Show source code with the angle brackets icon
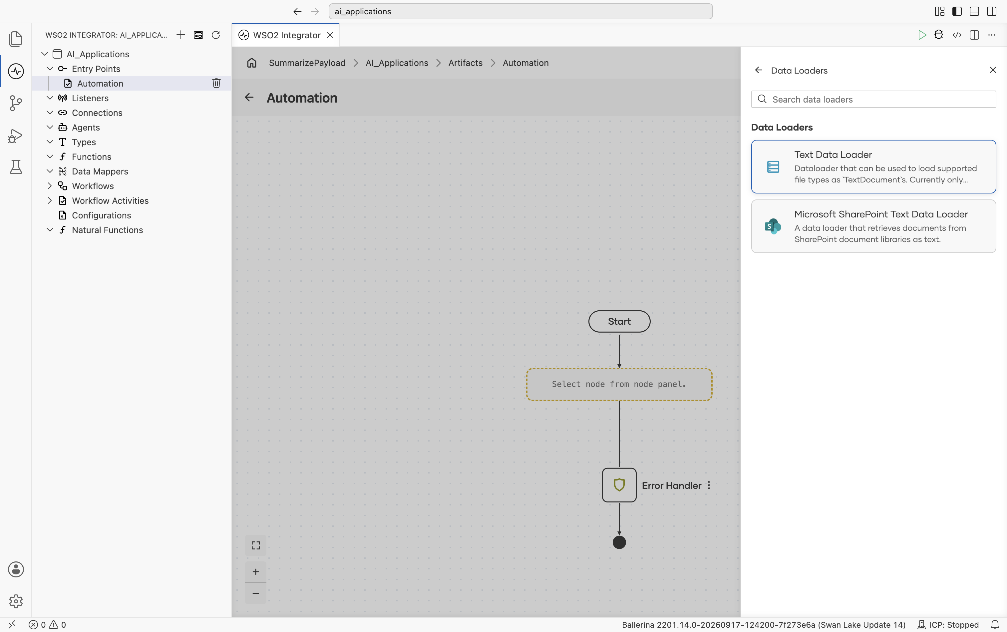 tap(957, 35)
